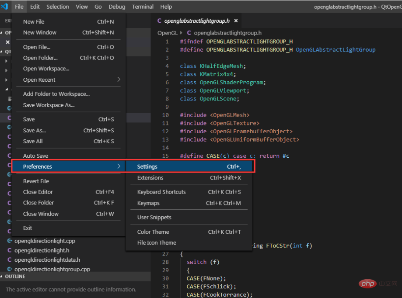Click OpenGL breadcrumb segment
Screen dimensions: 402x298
168,33
